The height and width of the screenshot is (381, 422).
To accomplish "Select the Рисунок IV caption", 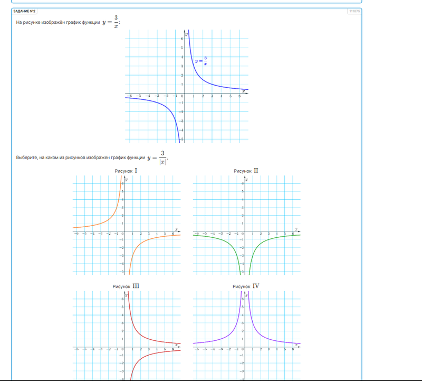I will pos(246,286).
